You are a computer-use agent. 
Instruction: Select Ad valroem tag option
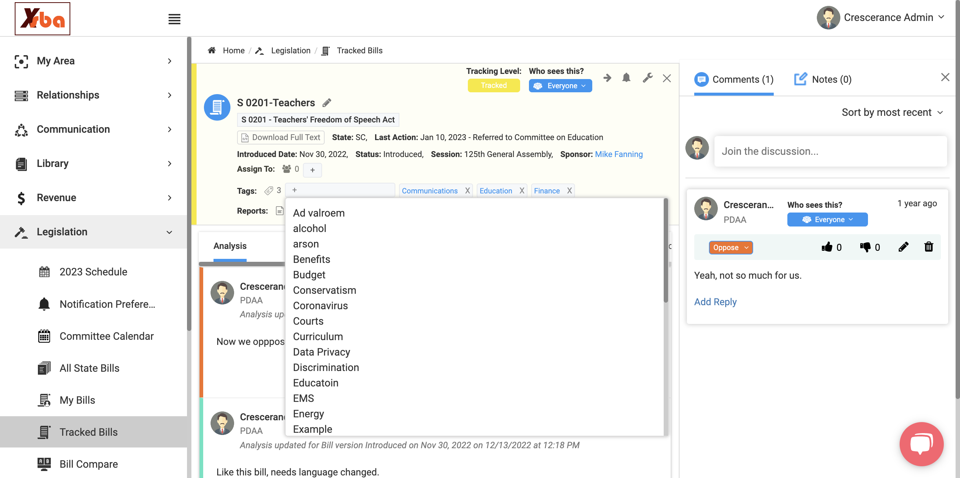(319, 213)
